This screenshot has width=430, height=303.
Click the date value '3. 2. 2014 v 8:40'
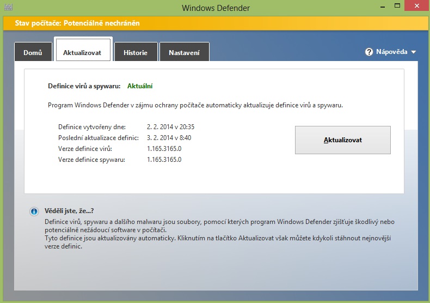click(x=169, y=138)
